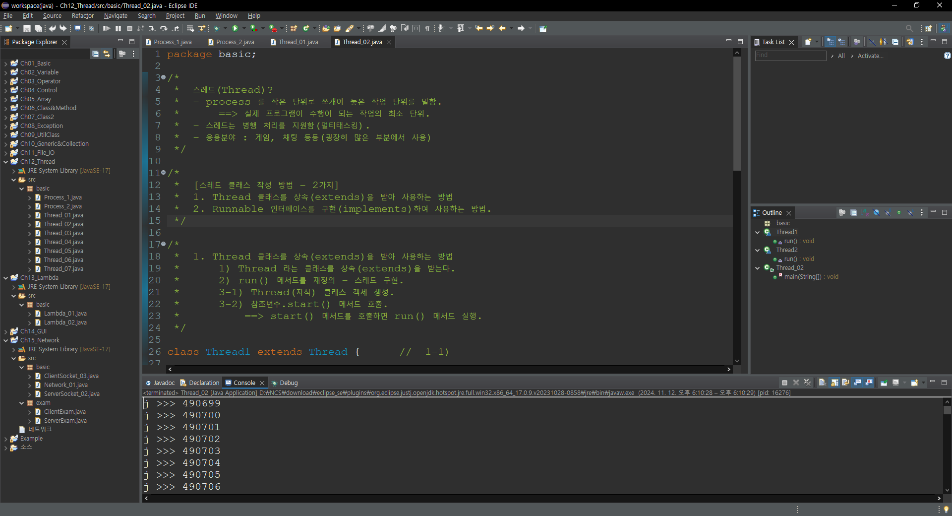
Task: Click the Run green play icon
Action: pos(236,29)
